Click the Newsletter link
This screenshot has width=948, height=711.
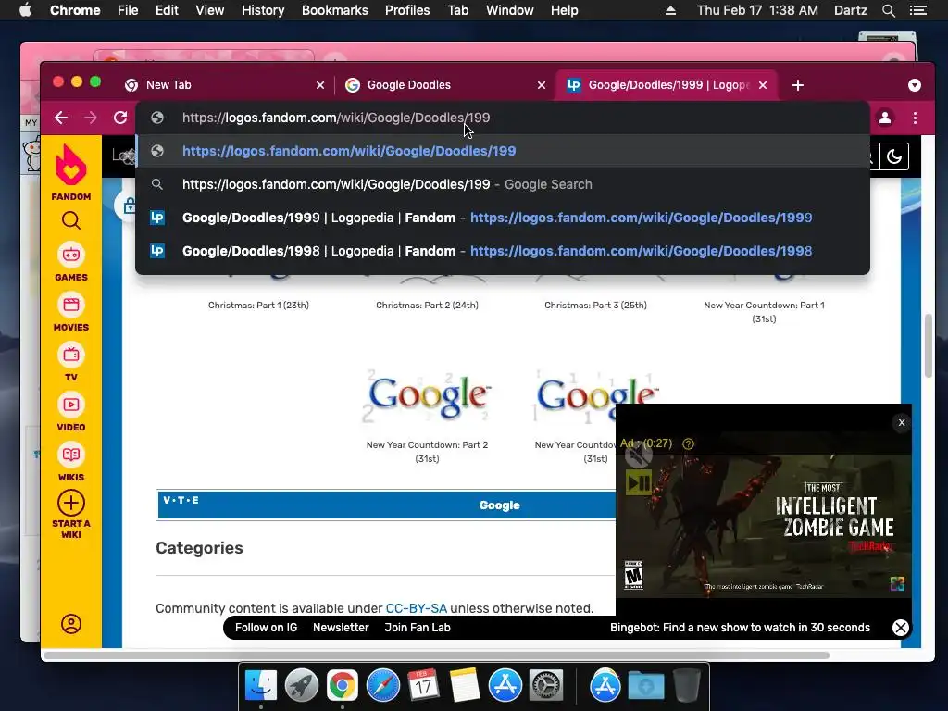pyautogui.click(x=341, y=628)
